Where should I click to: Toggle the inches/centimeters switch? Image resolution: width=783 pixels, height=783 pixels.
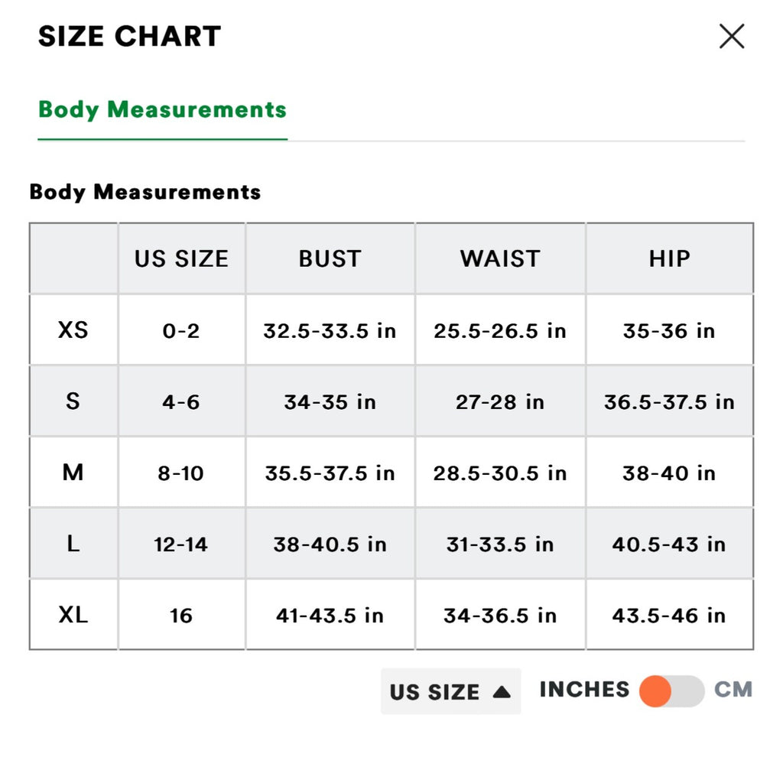671,691
